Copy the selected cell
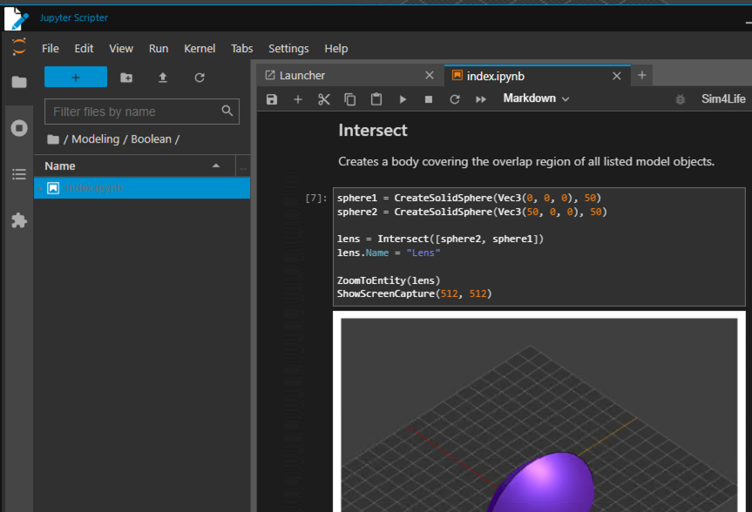The height and width of the screenshot is (512, 752). 350,99
